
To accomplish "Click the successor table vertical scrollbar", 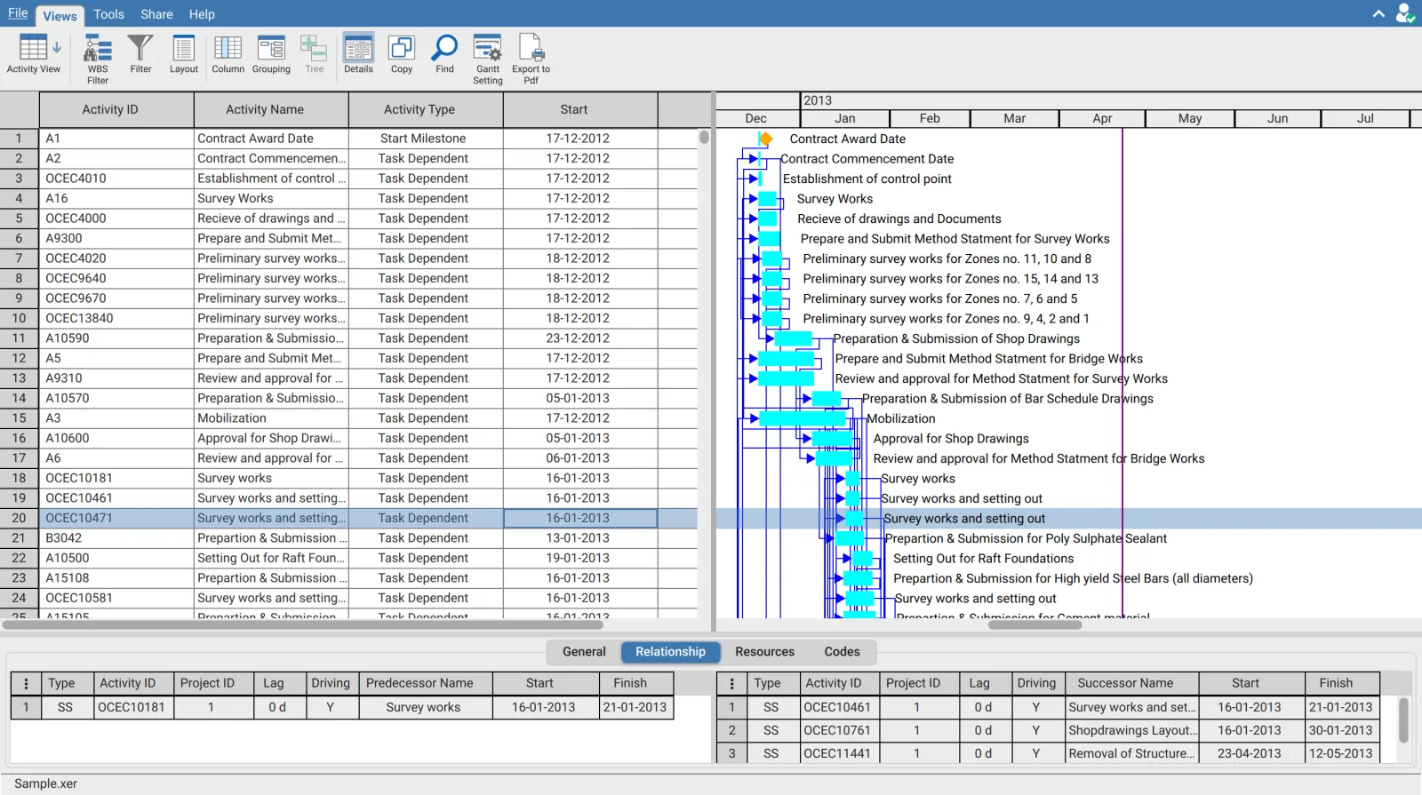I will point(1403,719).
